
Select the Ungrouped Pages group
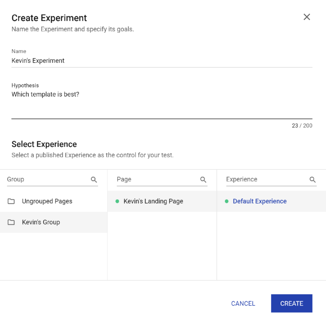[x=53, y=201]
